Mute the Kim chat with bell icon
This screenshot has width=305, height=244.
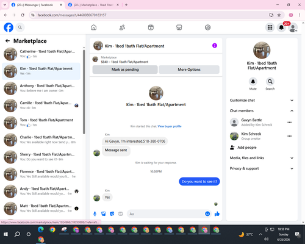[253, 82]
